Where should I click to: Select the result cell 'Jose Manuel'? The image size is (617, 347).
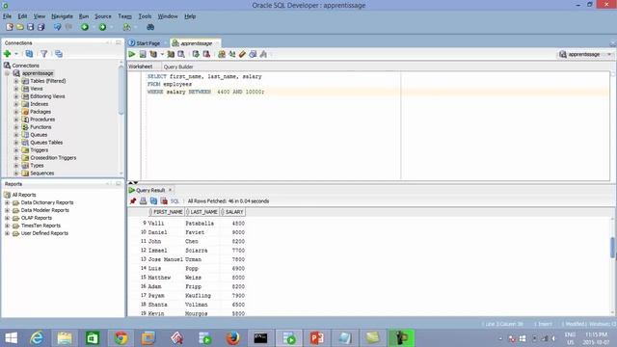tap(165, 259)
